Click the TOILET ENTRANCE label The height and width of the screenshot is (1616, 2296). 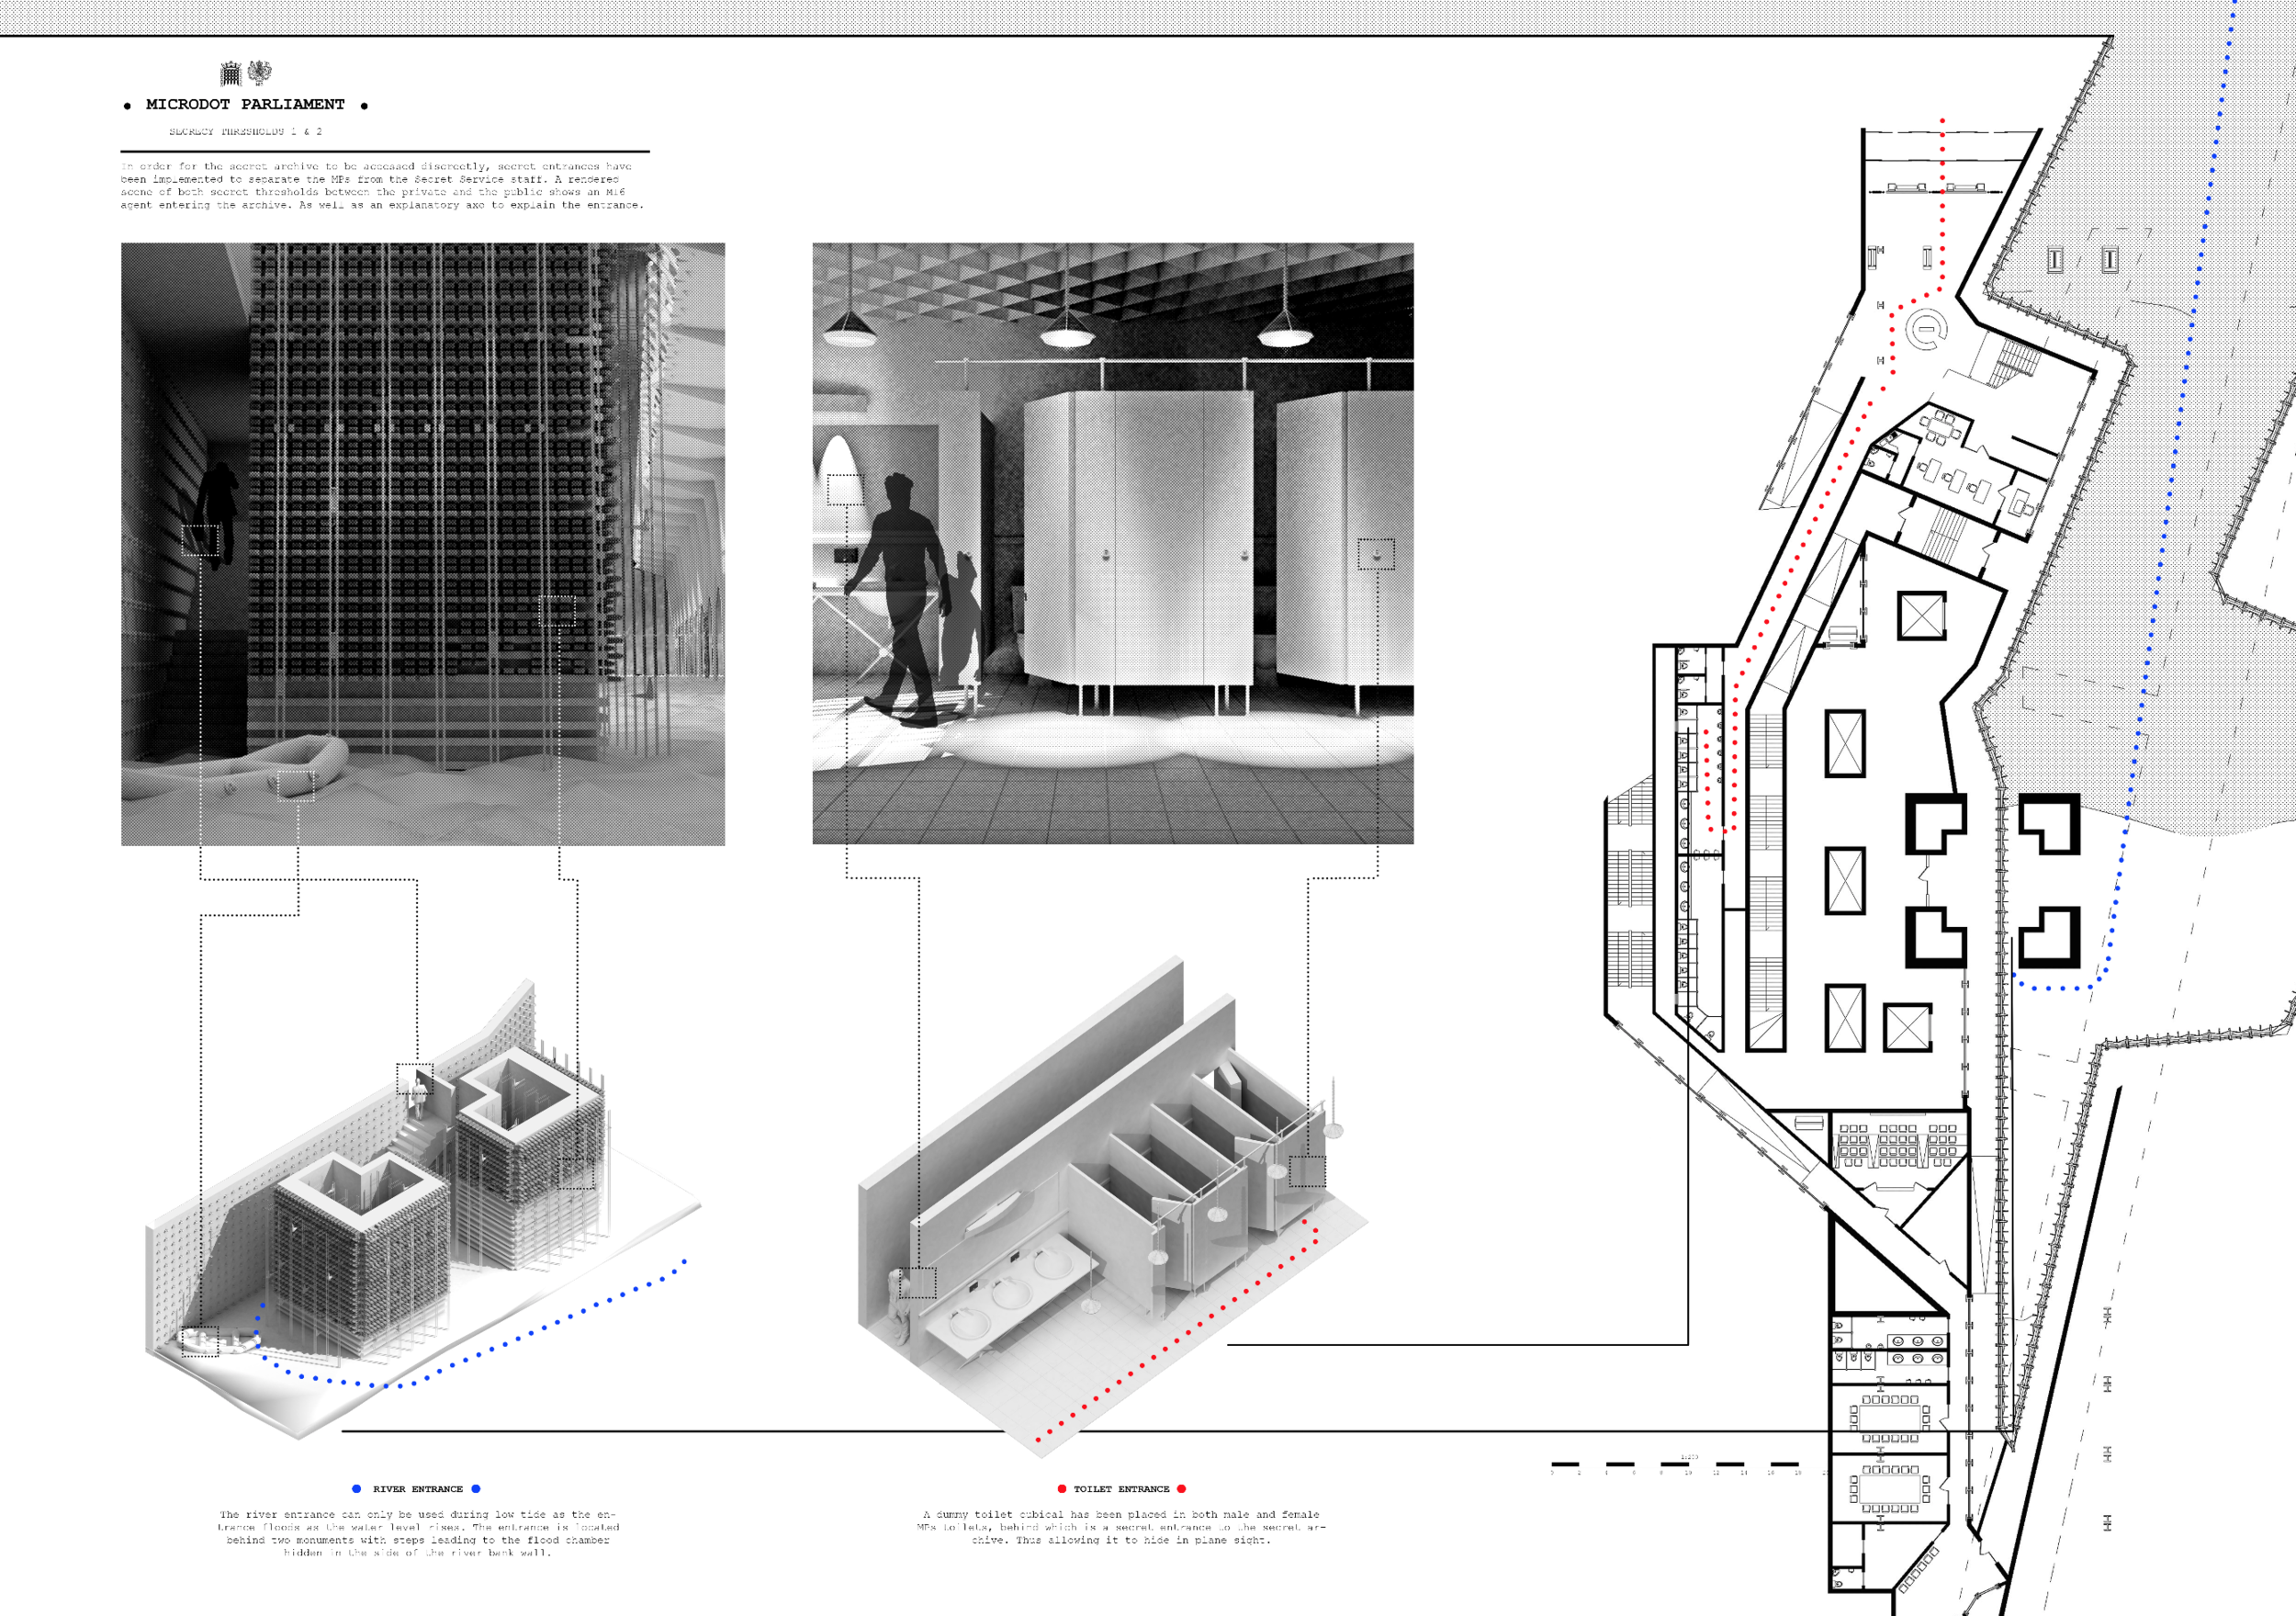(1121, 1489)
